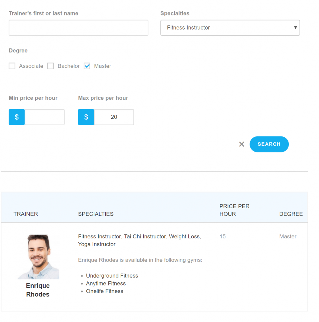Focus the trainer name input field

point(78,28)
